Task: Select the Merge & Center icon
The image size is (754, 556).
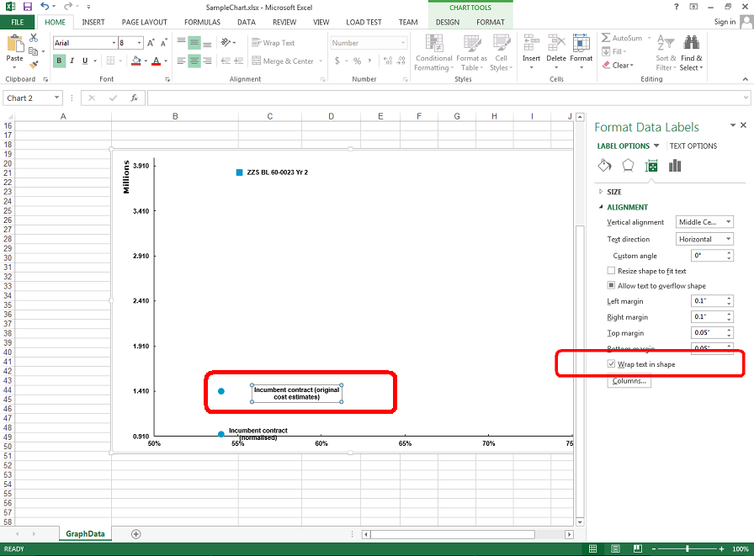Action: [257, 60]
